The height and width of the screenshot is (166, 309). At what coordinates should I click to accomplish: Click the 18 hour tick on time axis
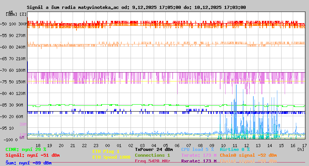38,146
